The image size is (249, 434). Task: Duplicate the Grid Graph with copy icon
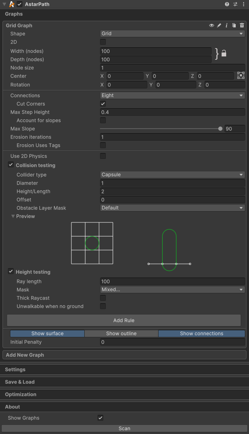coord(234,25)
